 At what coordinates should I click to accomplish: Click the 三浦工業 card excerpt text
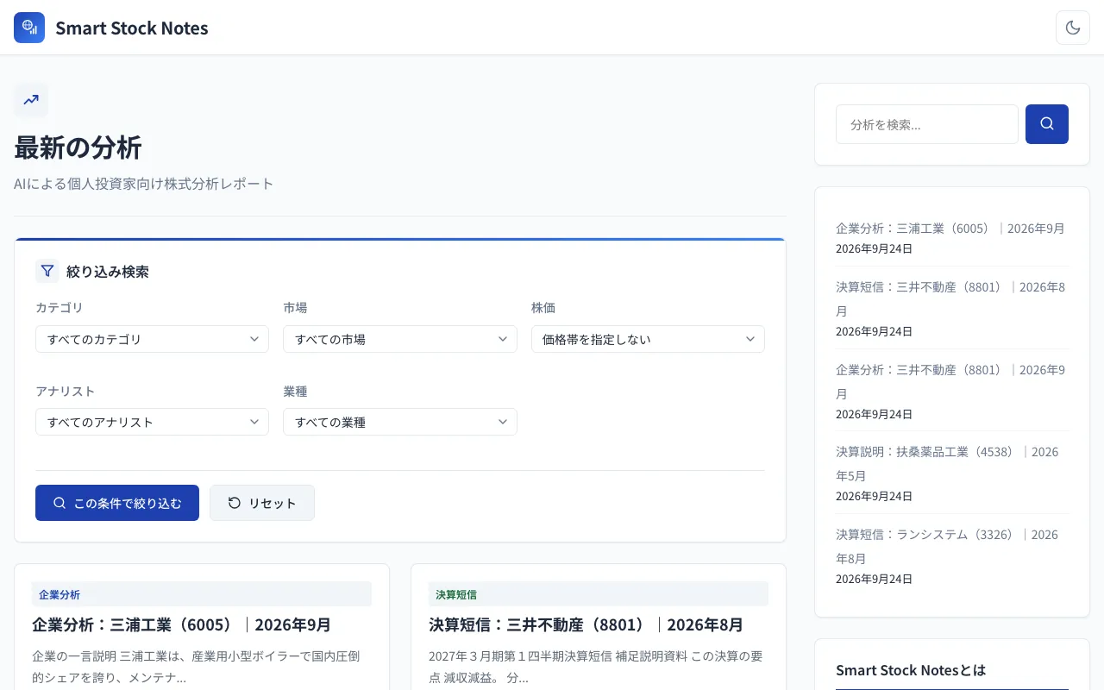click(196, 667)
